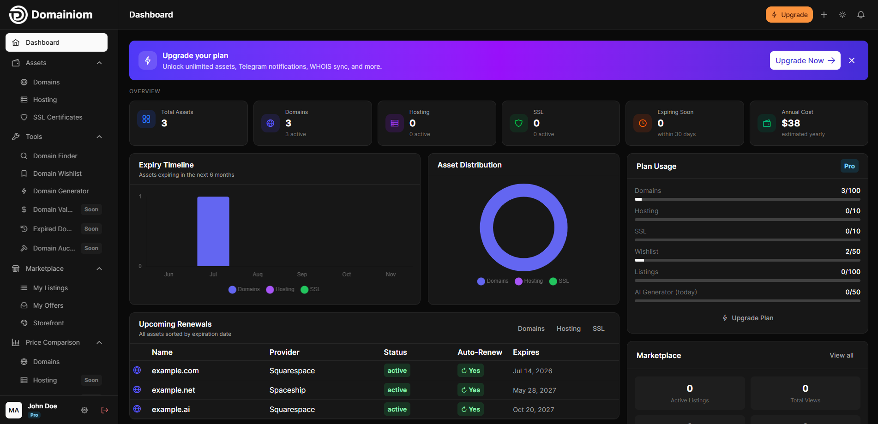The width and height of the screenshot is (878, 424).
Task: Click the lightning icon in upgrade banner
Action: (x=148, y=60)
